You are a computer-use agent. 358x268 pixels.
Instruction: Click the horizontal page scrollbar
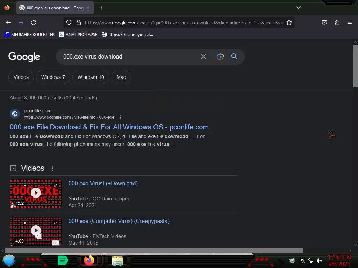[x=154, y=251]
